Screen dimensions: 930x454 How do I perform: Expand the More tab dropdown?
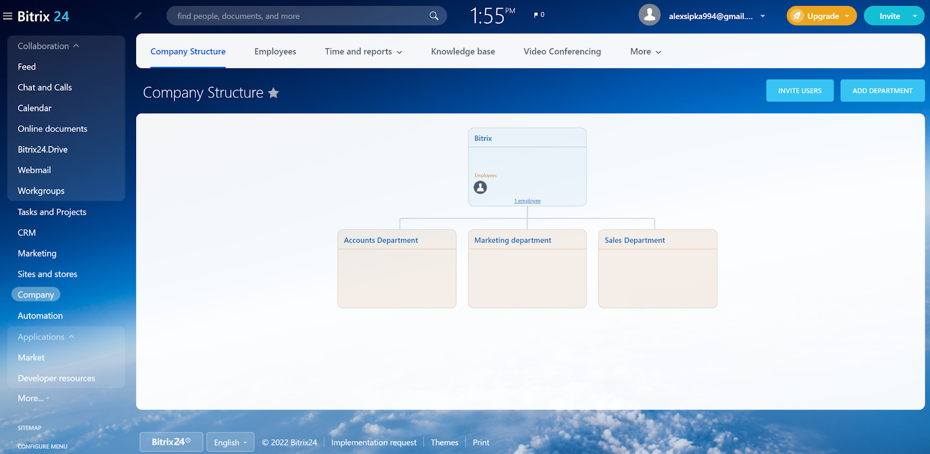point(645,52)
